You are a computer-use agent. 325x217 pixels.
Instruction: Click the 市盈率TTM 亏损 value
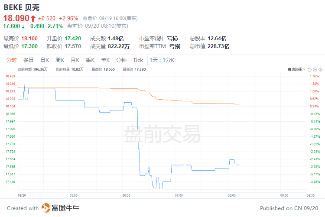[x=175, y=46]
